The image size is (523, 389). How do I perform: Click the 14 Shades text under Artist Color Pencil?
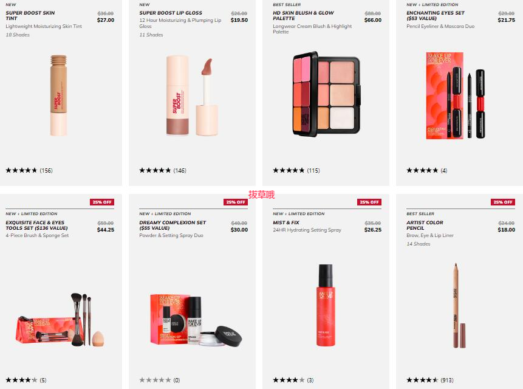click(x=419, y=244)
